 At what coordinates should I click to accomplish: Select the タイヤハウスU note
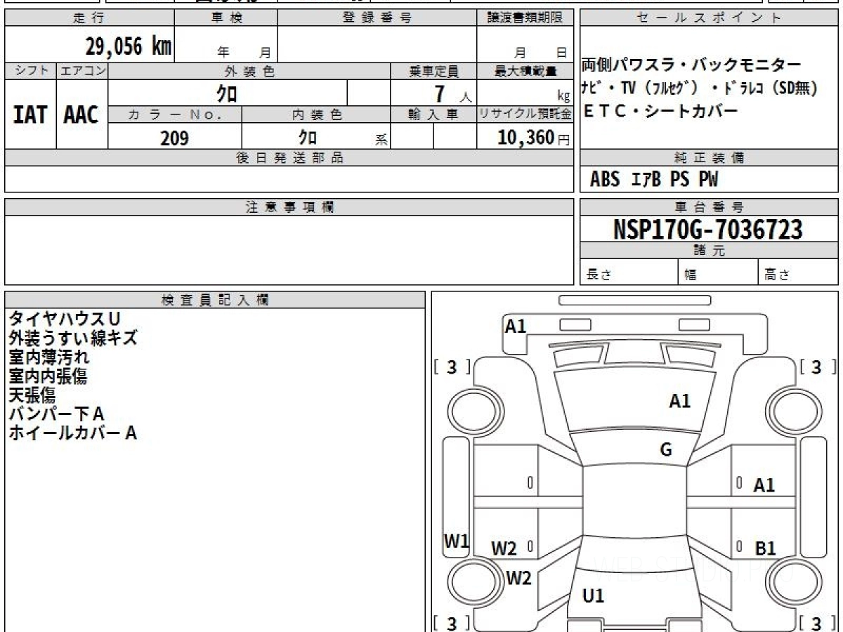(x=65, y=320)
